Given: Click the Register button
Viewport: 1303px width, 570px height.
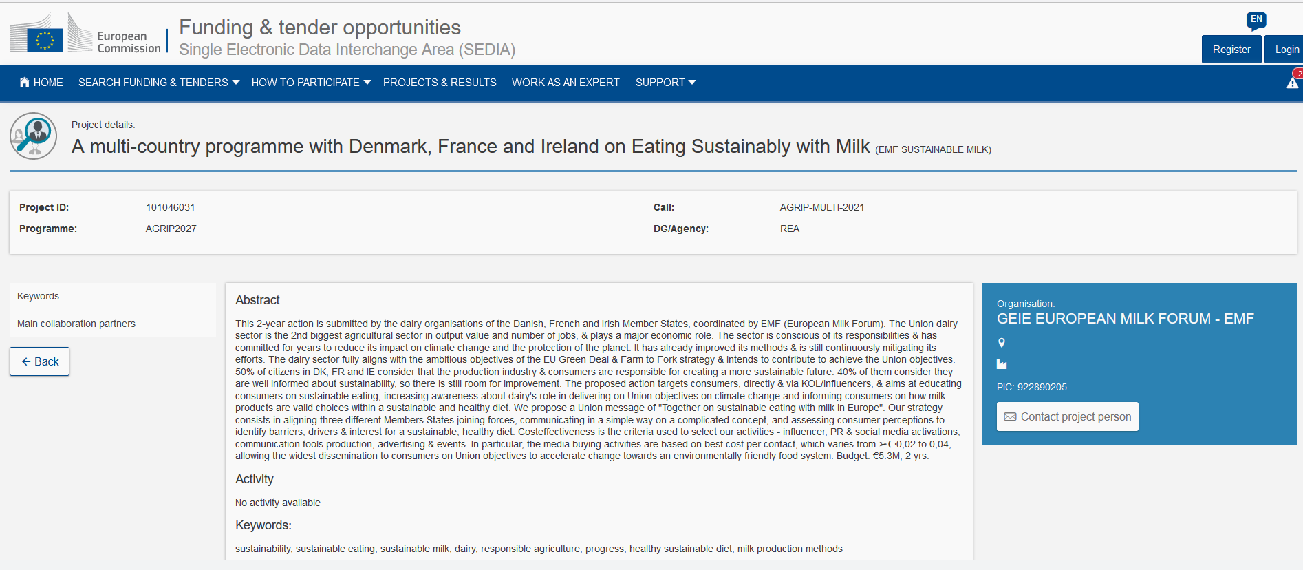Looking at the screenshot, I should click(1231, 50).
